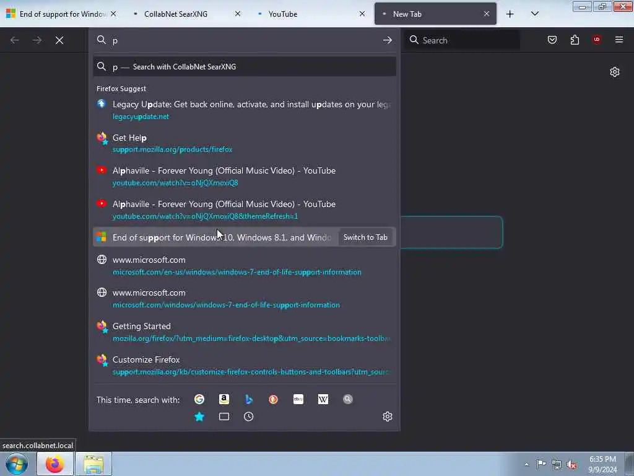This screenshot has width=634, height=476.
Task: Click the gray magnifier search engine icon
Action: pyautogui.click(x=348, y=400)
